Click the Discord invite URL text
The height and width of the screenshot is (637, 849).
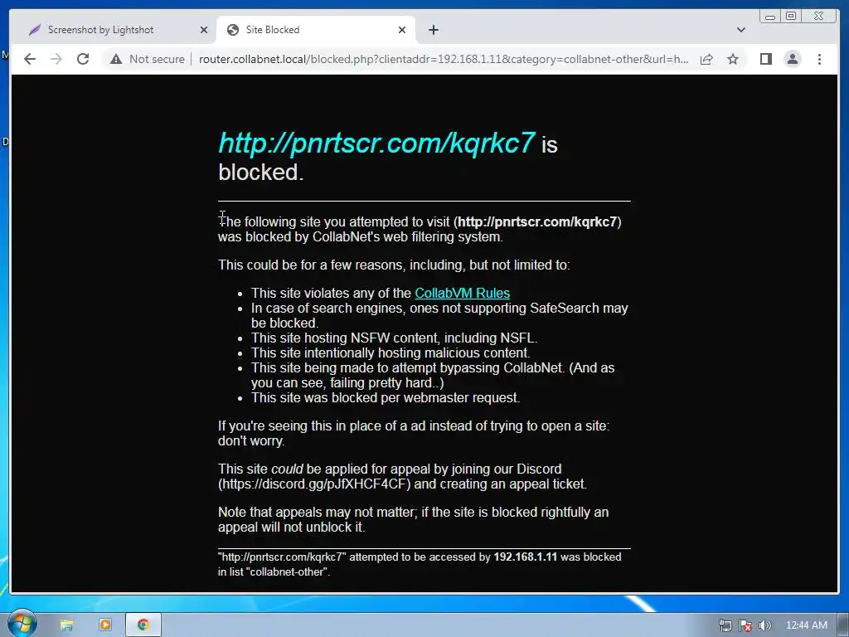tap(314, 484)
